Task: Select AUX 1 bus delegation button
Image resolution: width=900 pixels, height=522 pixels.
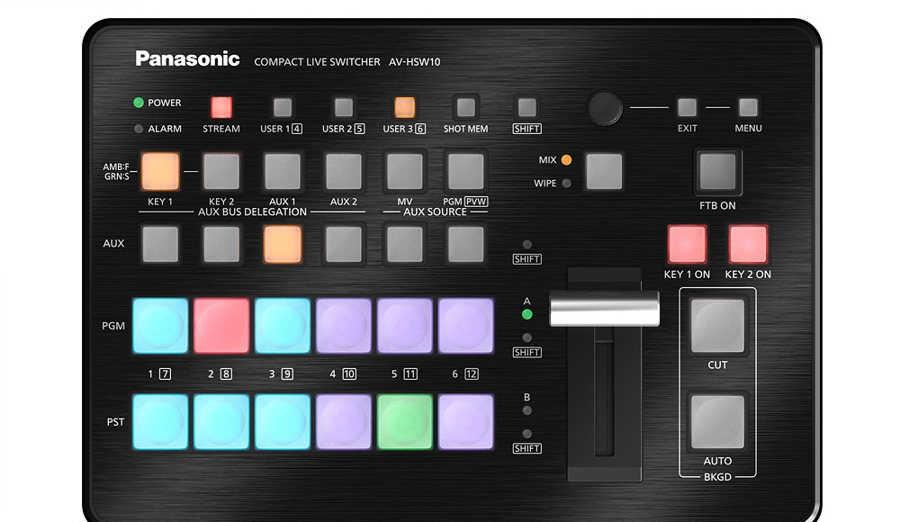Action: (x=283, y=171)
